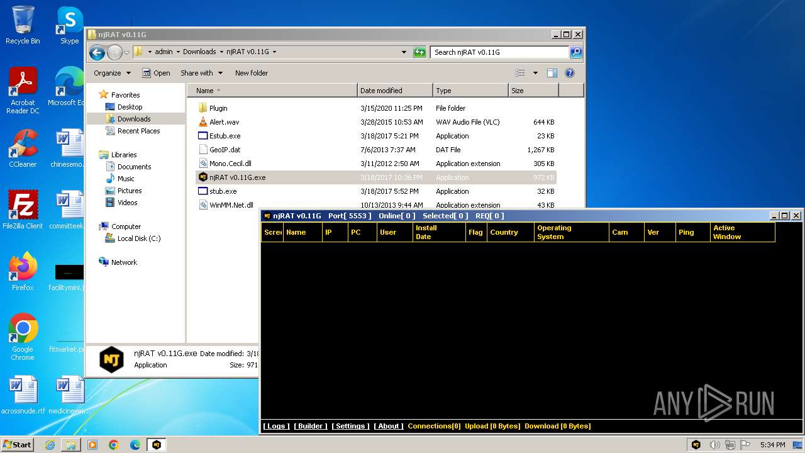Click Libraries group in navigation pane
Screen dimensions: 805x453
click(124, 155)
